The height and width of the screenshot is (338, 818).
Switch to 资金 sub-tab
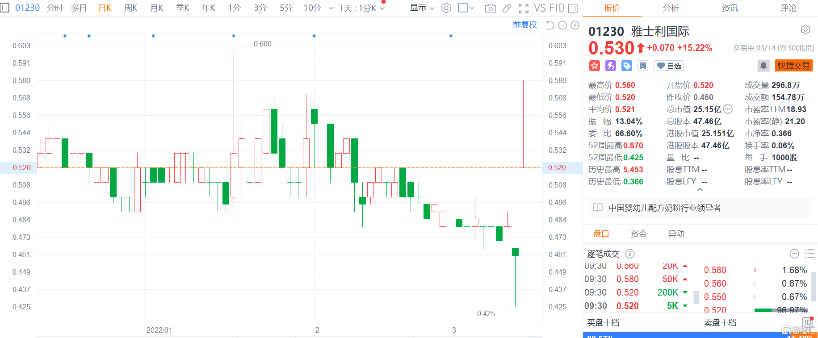(638, 234)
